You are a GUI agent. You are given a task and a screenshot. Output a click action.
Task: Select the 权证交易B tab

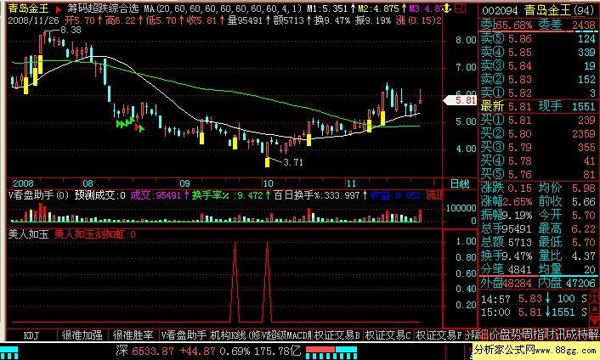tap(337, 335)
